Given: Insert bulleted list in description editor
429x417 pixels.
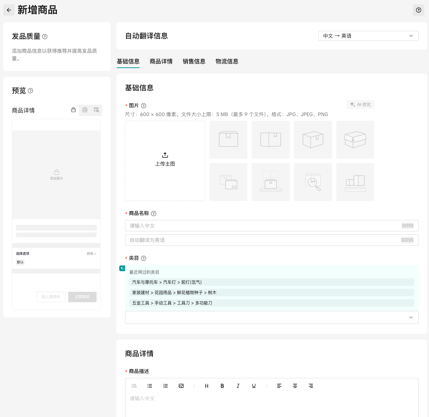Looking at the screenshot, I should point(150,386).
